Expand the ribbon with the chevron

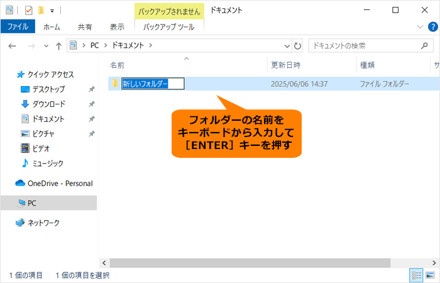420,27
